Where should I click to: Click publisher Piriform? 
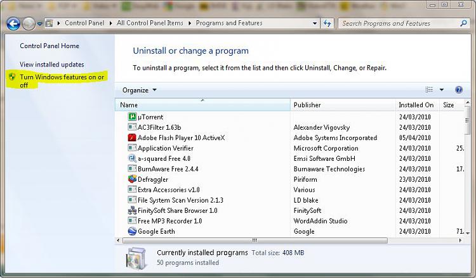click(x=305, y=179)
